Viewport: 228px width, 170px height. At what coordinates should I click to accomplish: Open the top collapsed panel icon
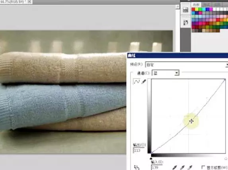(x=185, y=10)
